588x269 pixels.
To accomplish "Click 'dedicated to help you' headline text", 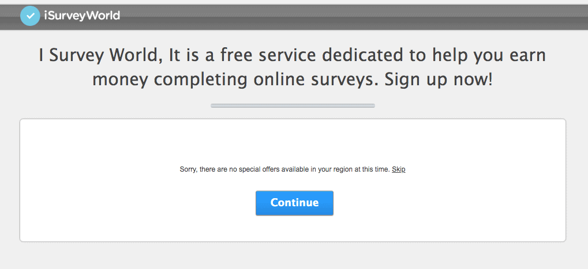I will coord(412,56).
